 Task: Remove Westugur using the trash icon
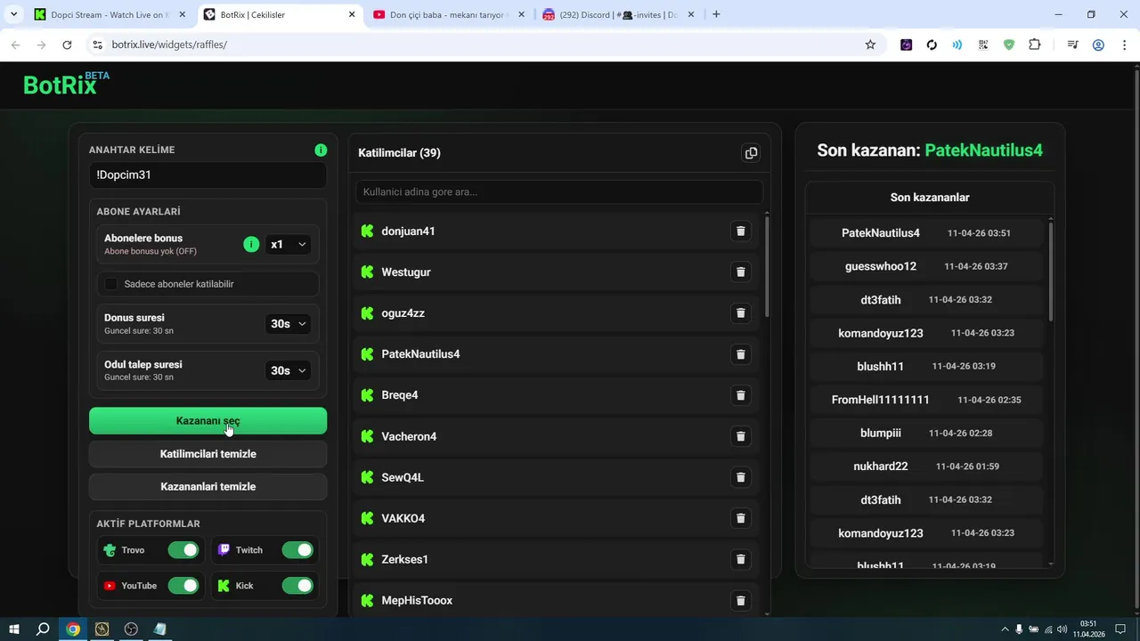[740, 272]
